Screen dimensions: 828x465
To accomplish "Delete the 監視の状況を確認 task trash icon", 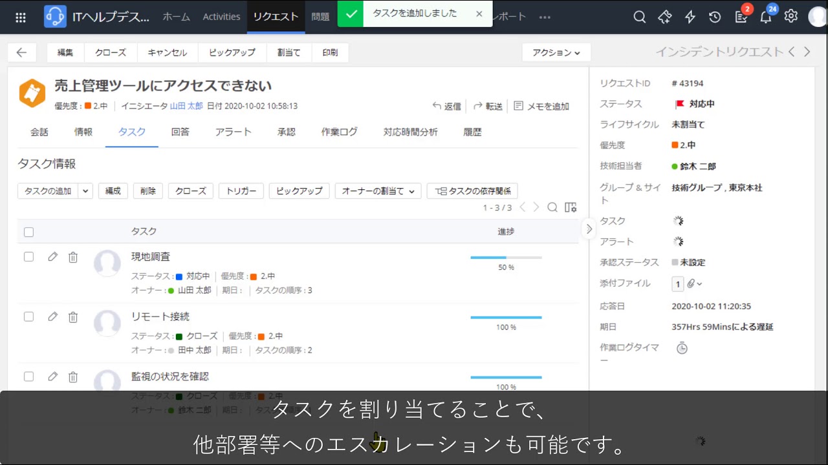I will pos(73,377).
